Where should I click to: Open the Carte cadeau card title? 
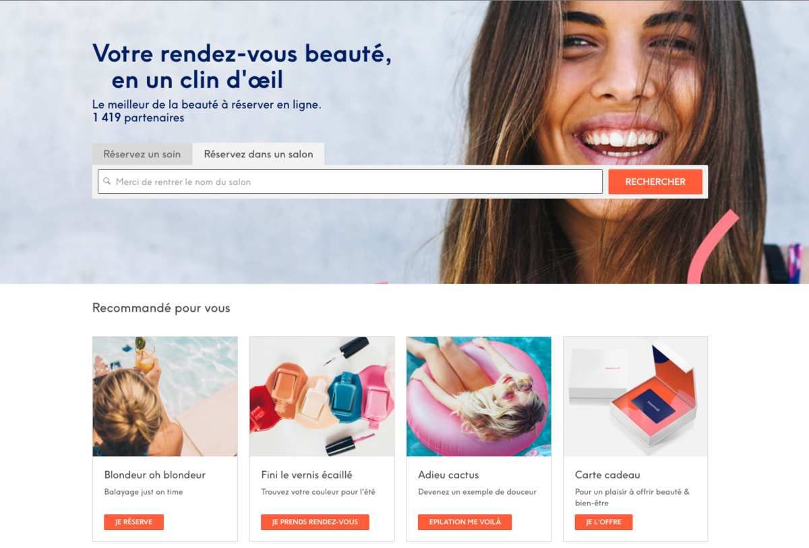point(607,475)
